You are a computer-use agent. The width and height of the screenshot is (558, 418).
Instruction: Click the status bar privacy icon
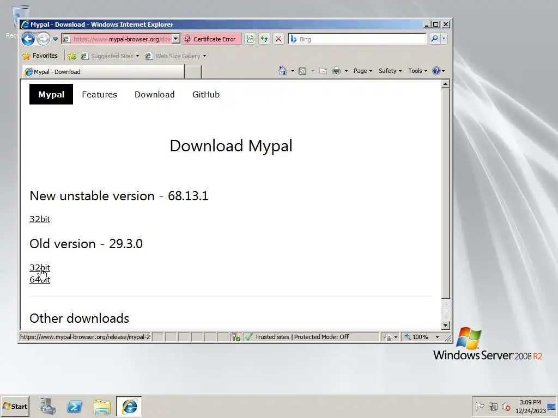pyautogui.click(x=387, y=337)
